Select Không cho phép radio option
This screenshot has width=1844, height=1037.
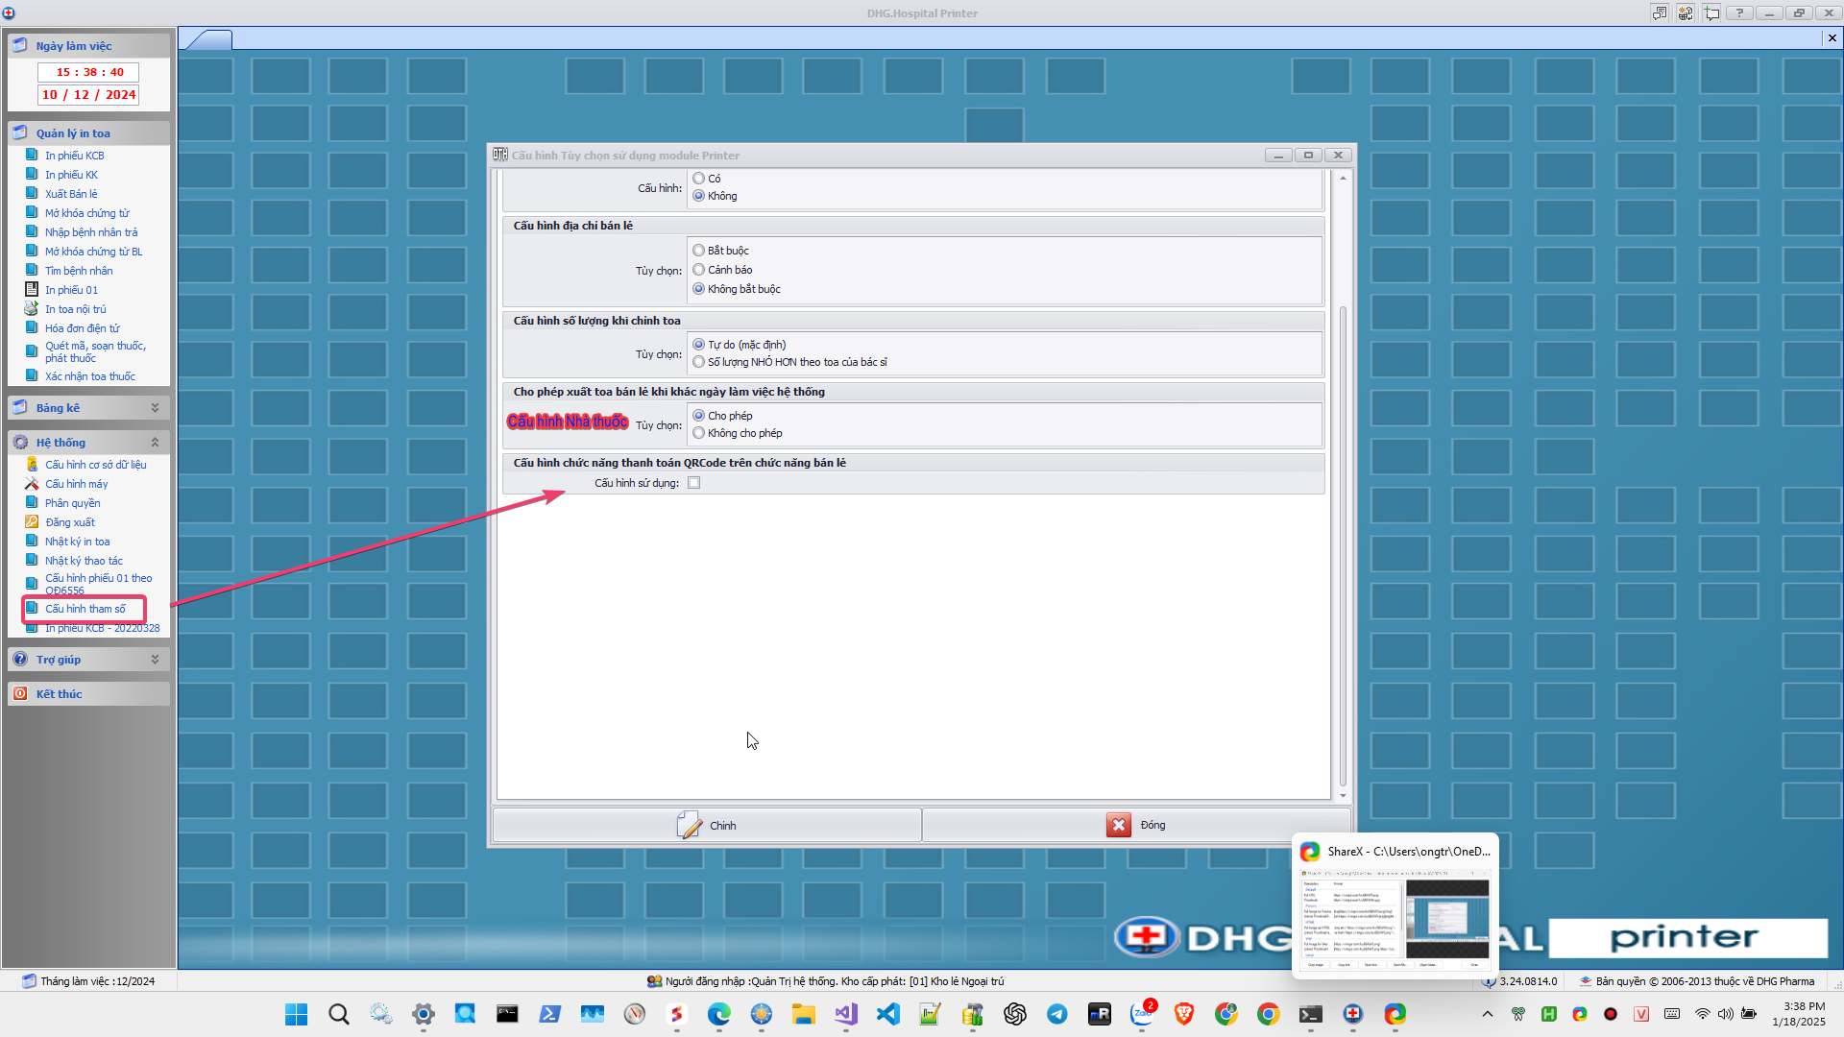tap(699, 433)
